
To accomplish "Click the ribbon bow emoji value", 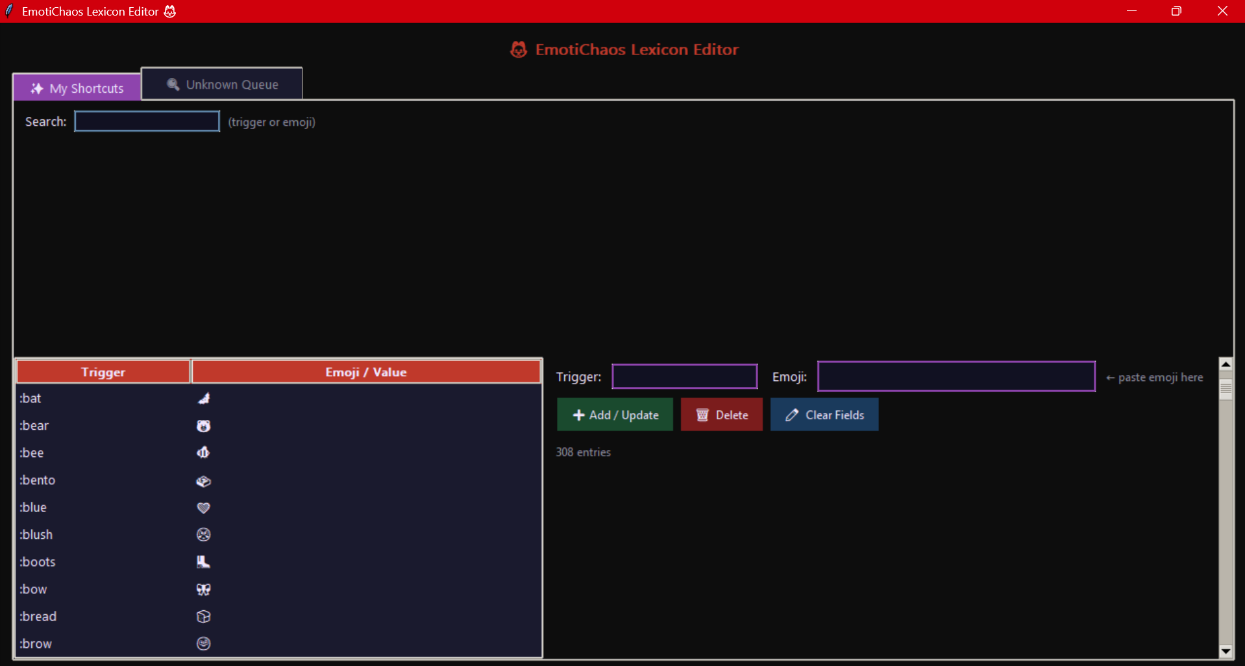I will pos(204,589).
